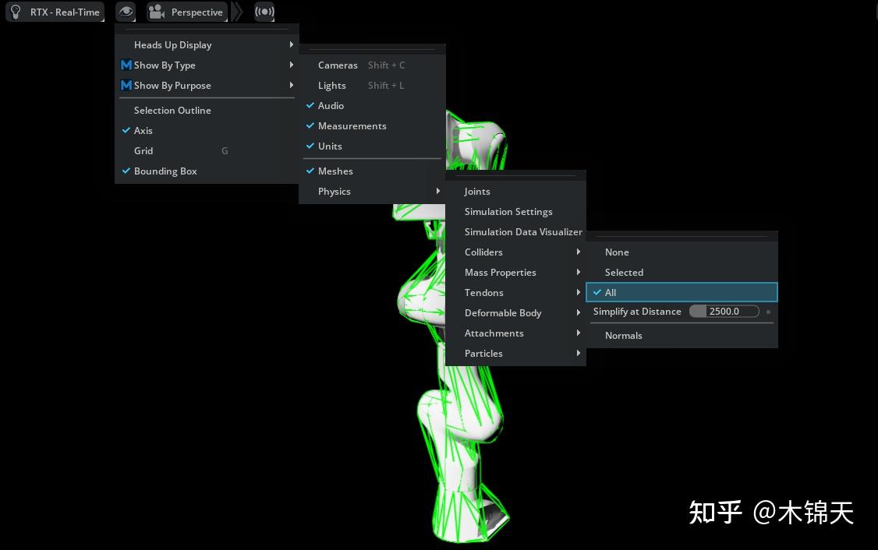The image size is (878, 550).
Task: Click the M icon beside Show By Type
Action: click(126, 65)
